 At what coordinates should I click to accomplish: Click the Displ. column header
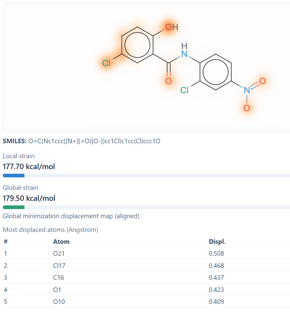pyautogui.click(x=217, y=242)
